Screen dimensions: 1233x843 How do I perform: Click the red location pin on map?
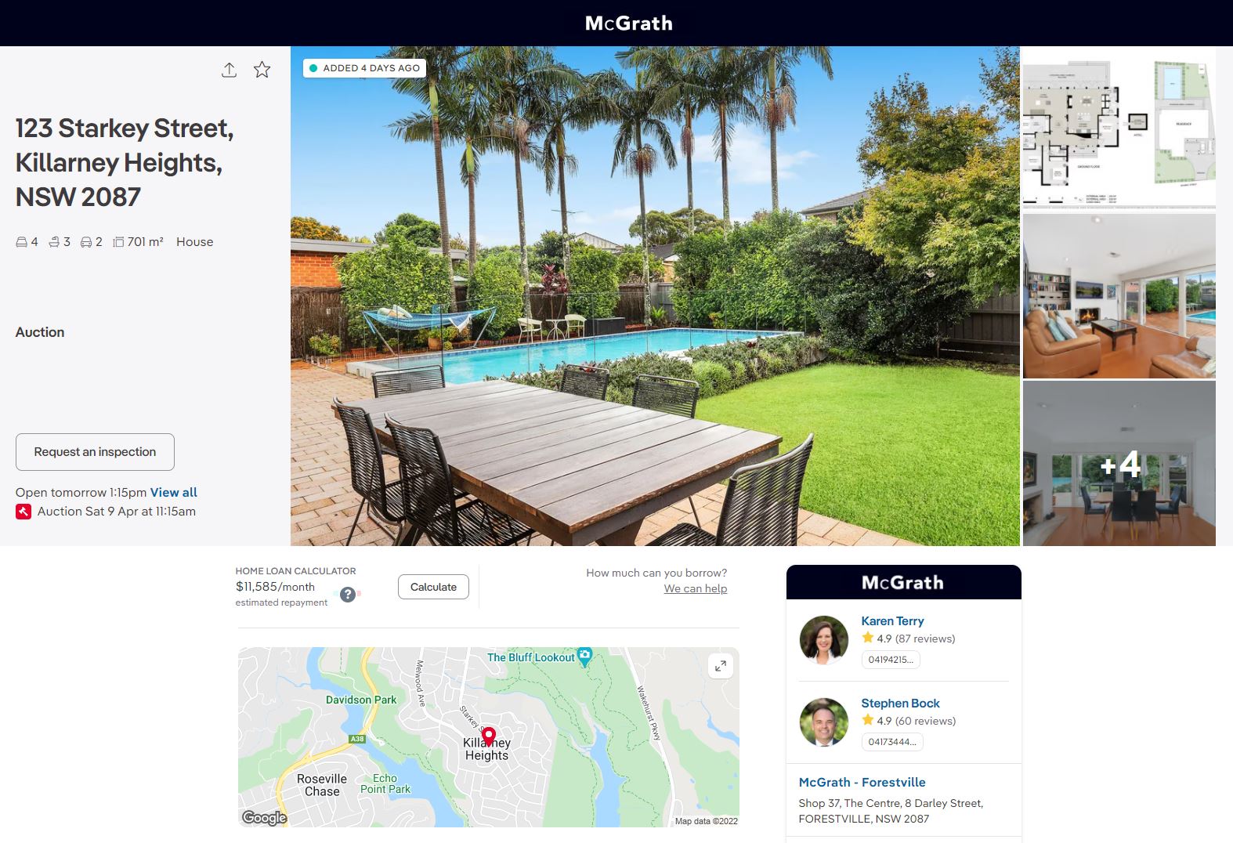(x=489, y=736)
